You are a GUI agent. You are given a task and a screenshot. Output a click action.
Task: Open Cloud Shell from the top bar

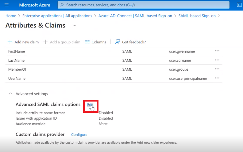click(x=239, y=5)
